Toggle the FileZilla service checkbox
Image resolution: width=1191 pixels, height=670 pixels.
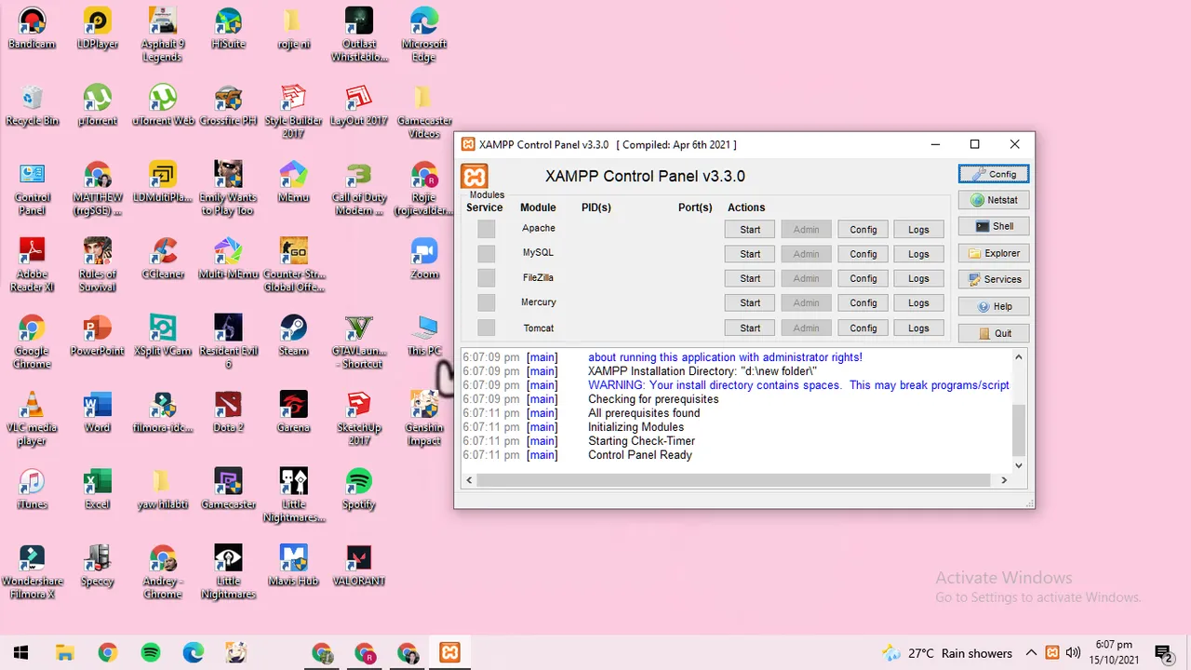(x=487, y=278)
